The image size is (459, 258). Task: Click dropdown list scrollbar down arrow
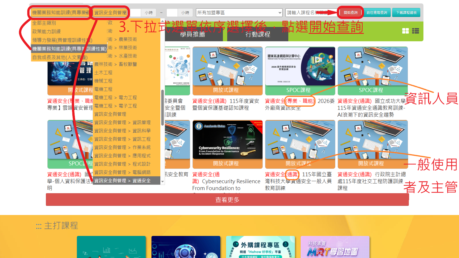point(163,182)
